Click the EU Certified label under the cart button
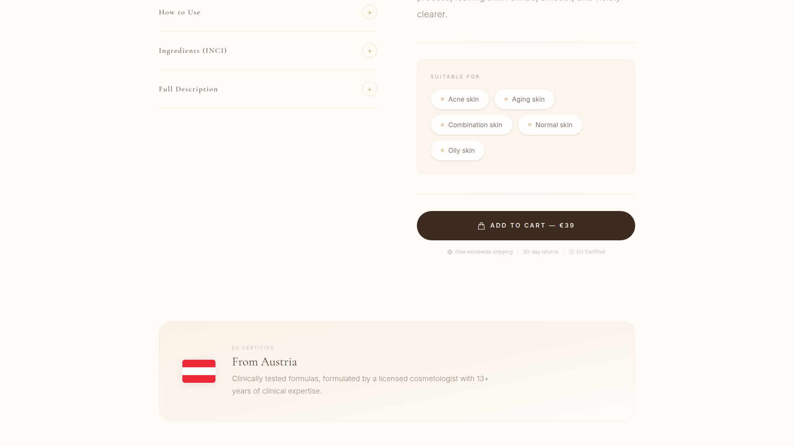Image resolution: width=794 pixels, height=446 pixels. [591, 252]
